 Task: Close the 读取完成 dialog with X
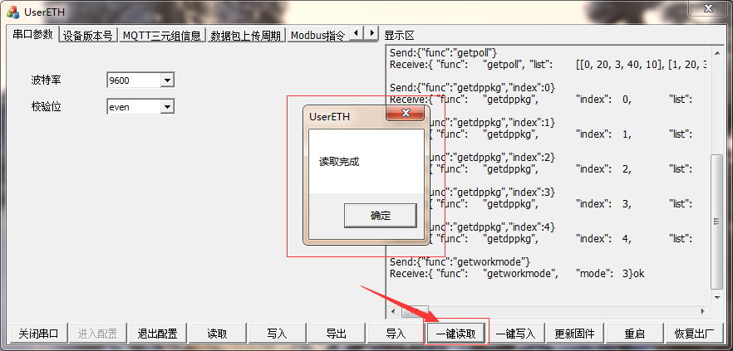pyautogui.click(x=406, y=113)
